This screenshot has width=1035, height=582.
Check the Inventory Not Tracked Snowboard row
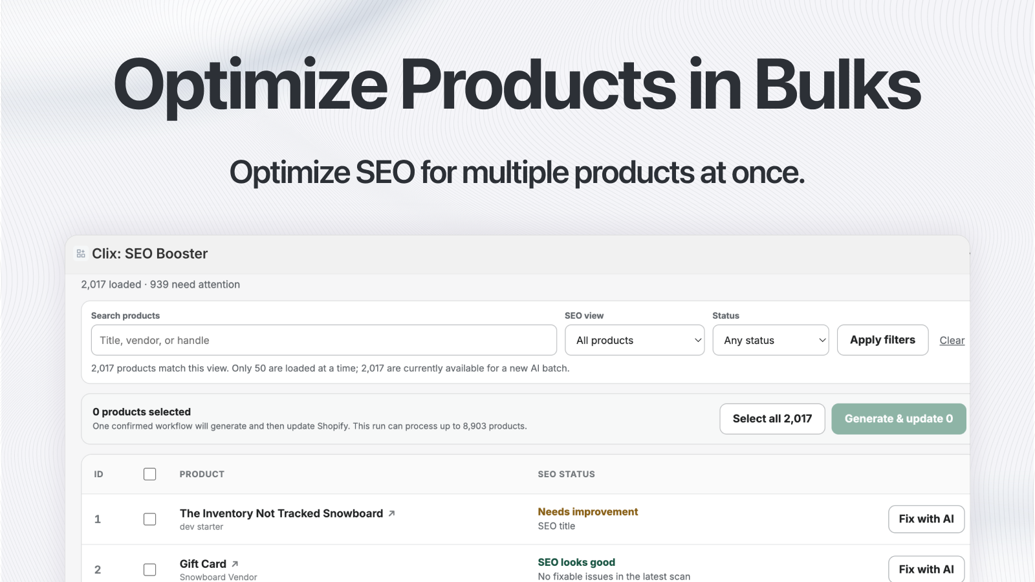149,519
